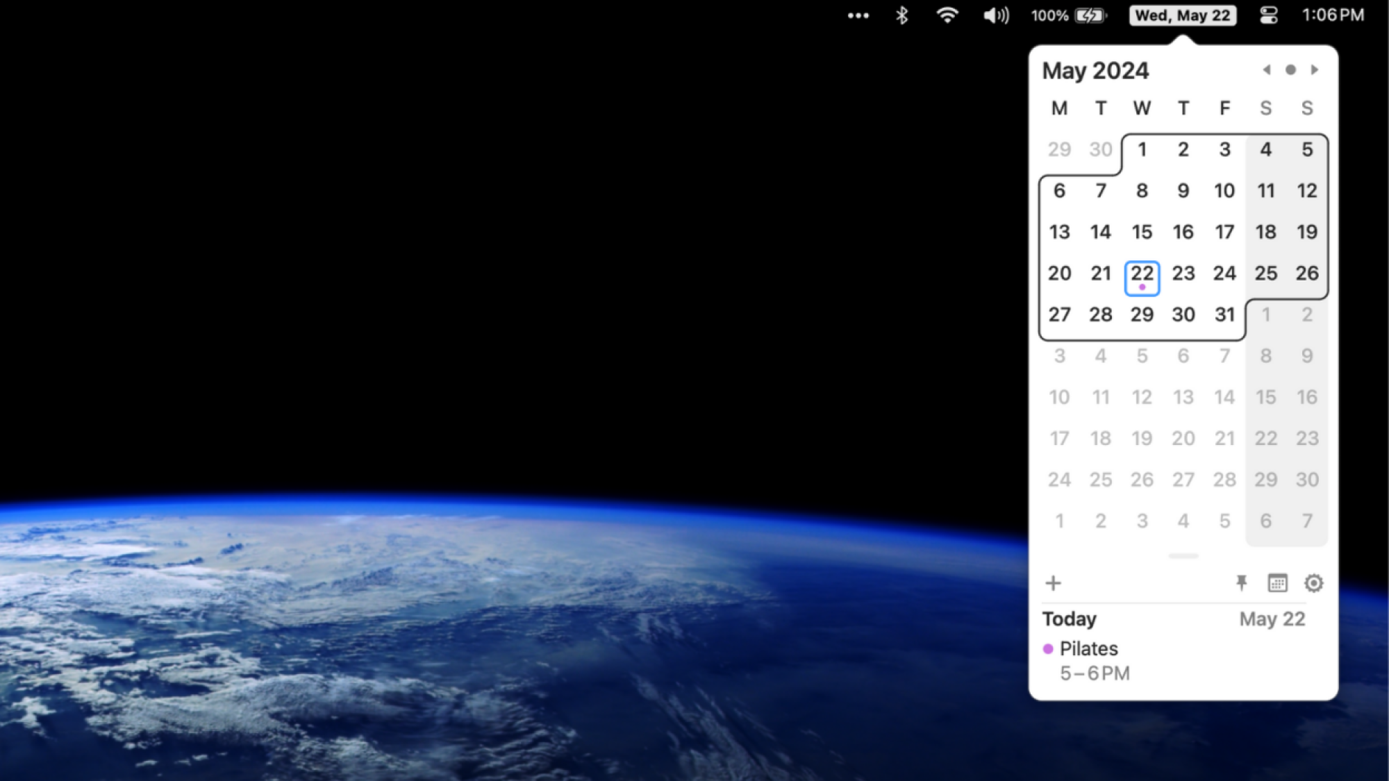Select May 26 in the calendar
Screen dimensions: 1389x781
1307,274
